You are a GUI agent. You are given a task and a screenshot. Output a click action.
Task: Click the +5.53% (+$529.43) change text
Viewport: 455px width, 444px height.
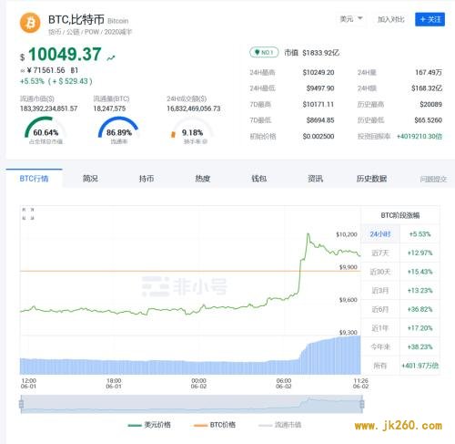[56, 81]
